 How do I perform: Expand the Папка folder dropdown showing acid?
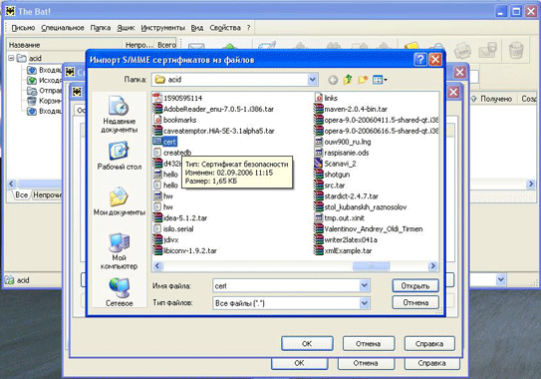[x=312, y=80]
